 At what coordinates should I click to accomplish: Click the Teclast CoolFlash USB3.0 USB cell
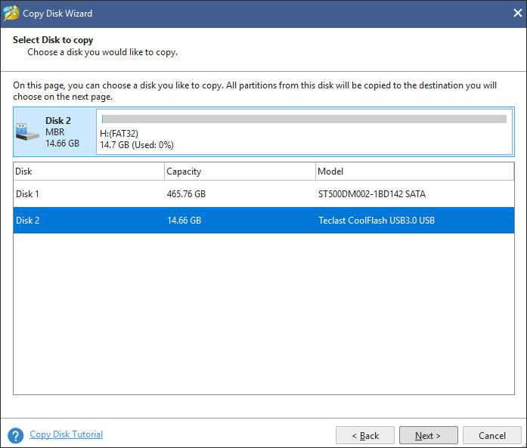point(377,221)
